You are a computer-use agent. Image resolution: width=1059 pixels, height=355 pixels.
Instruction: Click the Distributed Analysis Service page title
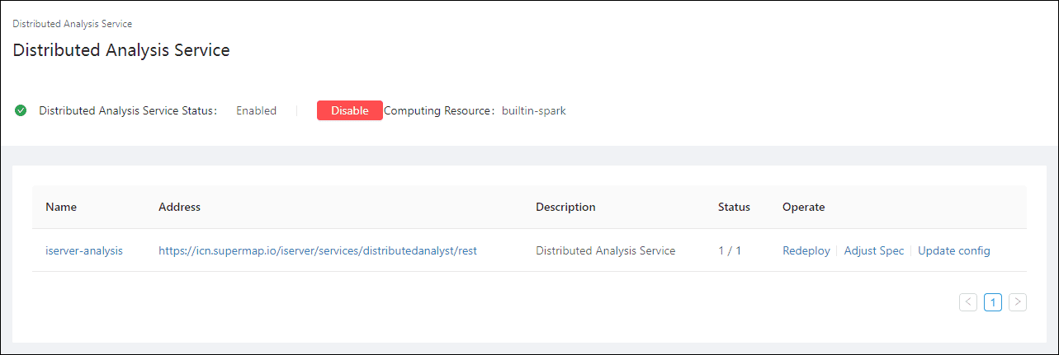[121, 50]
